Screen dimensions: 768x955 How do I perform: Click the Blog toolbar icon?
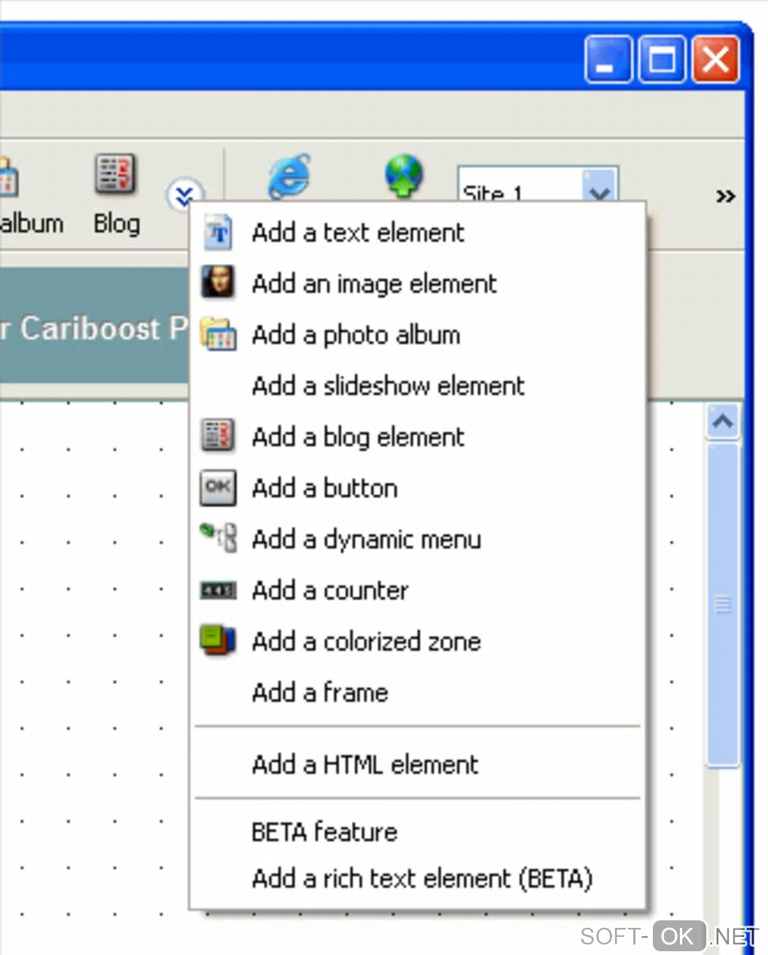tap(115, 174)
